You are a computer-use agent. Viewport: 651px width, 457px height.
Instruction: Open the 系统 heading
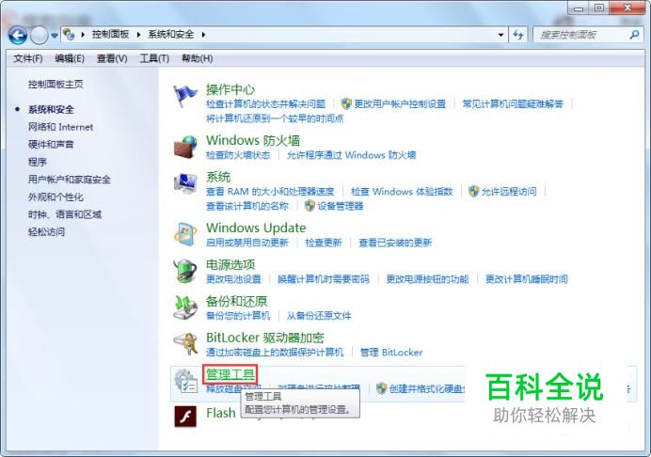click(218, 177)
